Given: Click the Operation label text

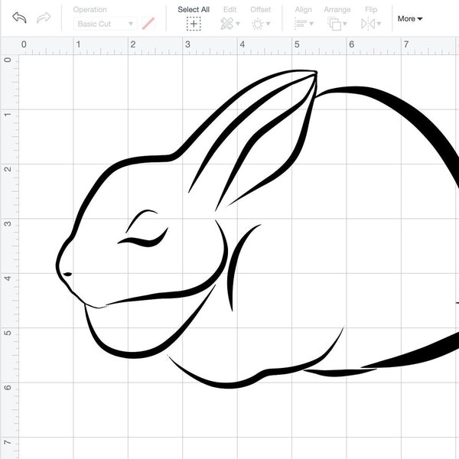Looking at the screenshot, I should [x=90, y=10].
